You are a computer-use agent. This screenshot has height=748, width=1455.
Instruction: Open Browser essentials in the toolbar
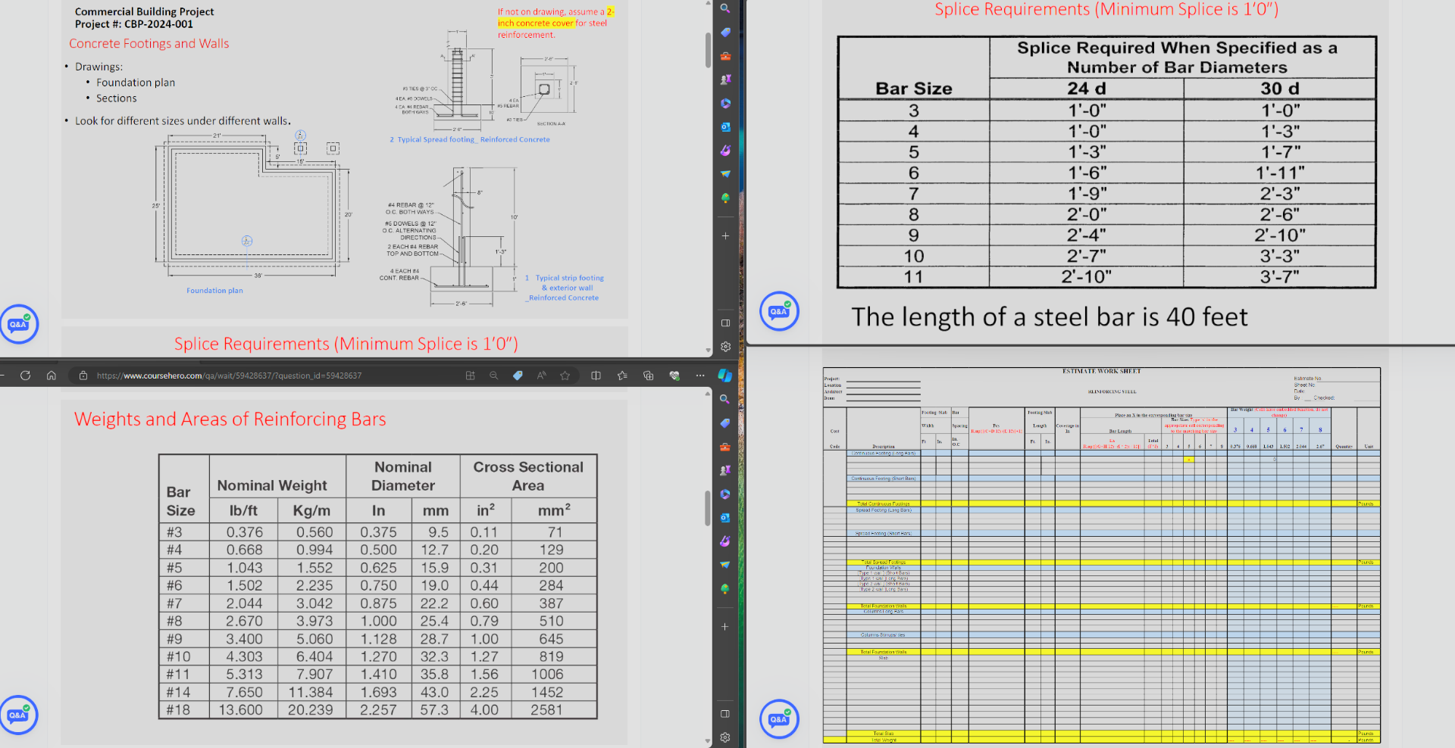[674, 375]
